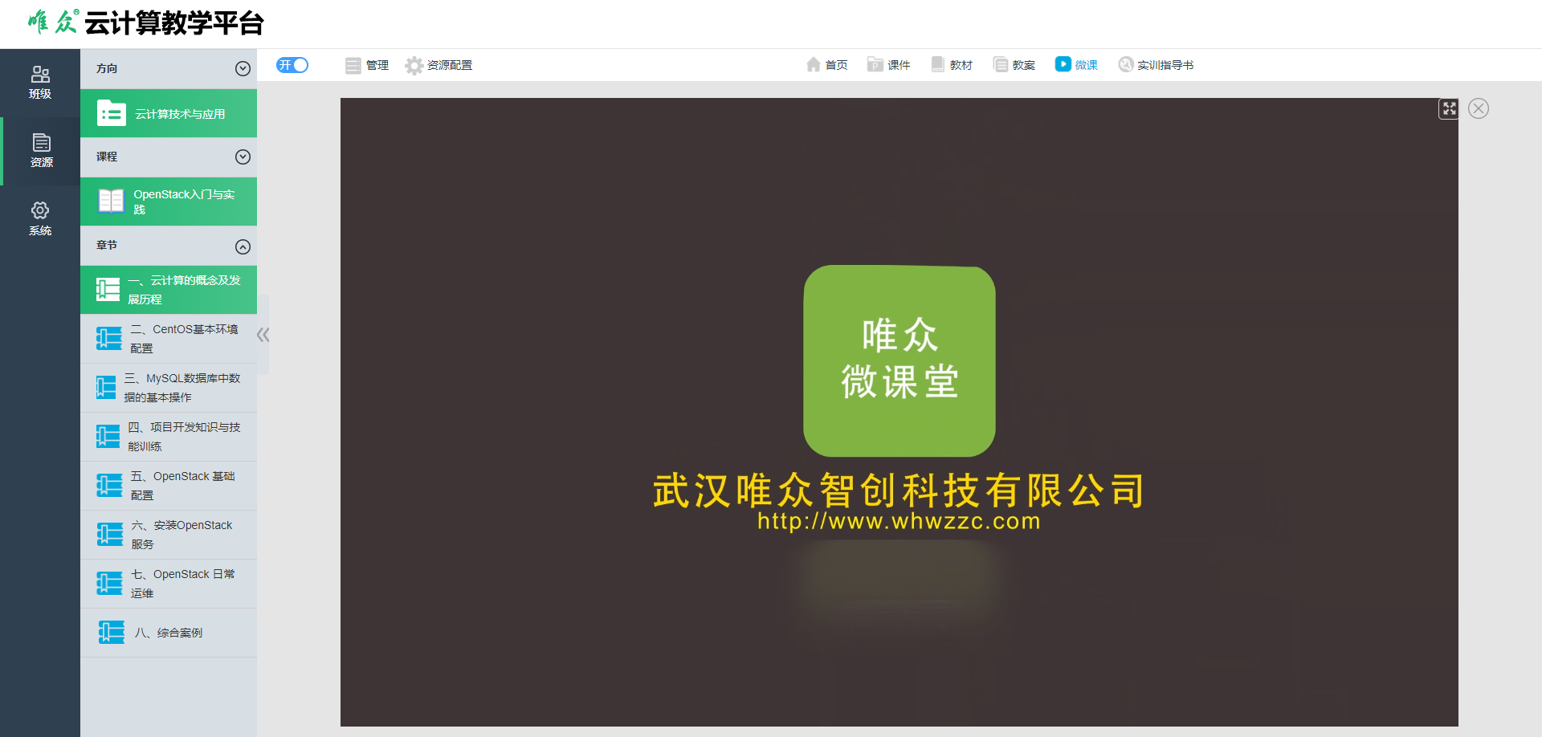This screenshot has height=737, width=1542.
Task: Switch to the 教材 tab
Action: pyautogui.click(x=951, y=64)
